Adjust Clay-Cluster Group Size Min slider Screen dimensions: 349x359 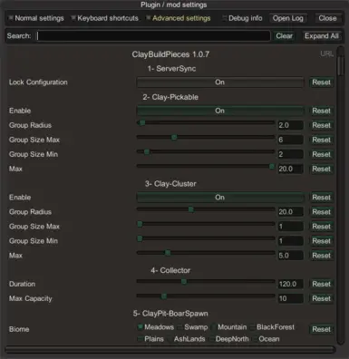206,238
